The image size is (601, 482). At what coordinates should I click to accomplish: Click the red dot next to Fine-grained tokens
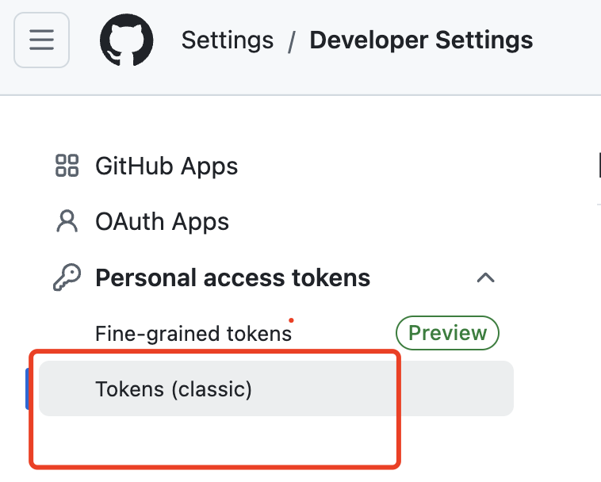(291, 321)
